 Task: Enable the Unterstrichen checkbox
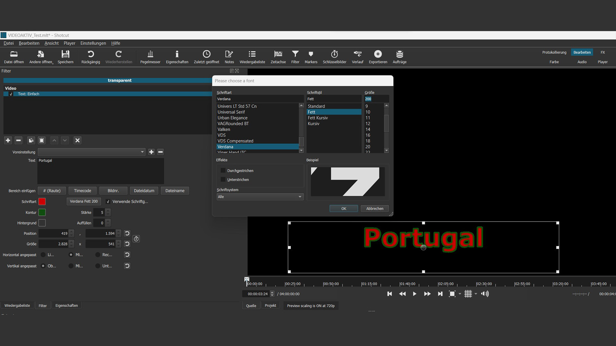[x=223, y=180]
